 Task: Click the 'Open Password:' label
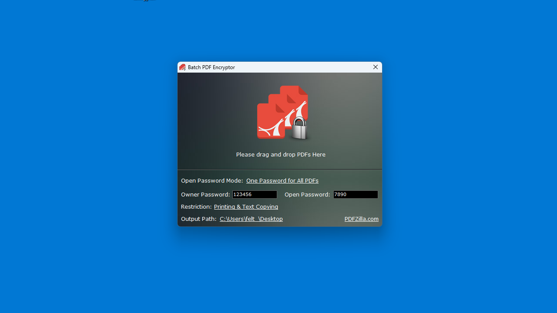click(307, 195)
